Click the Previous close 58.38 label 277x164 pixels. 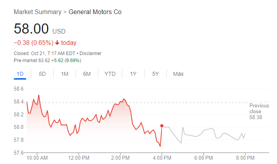(x=259, y=111)
